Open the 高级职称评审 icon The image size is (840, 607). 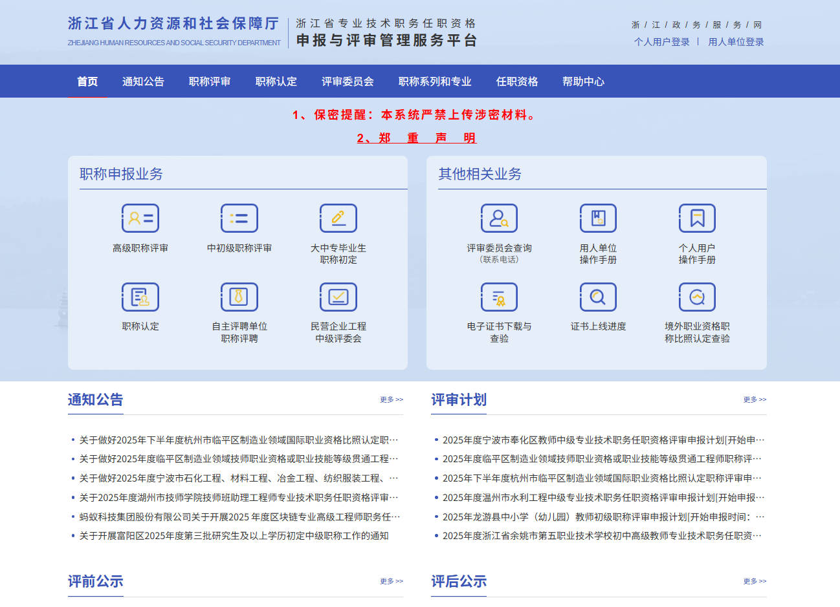click(x=140, y=218)
